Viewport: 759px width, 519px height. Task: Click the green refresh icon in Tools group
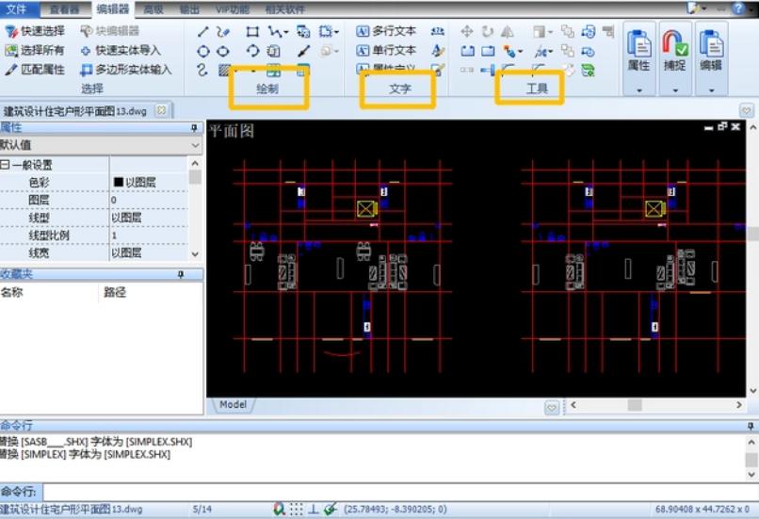click(x=589, y=71)
